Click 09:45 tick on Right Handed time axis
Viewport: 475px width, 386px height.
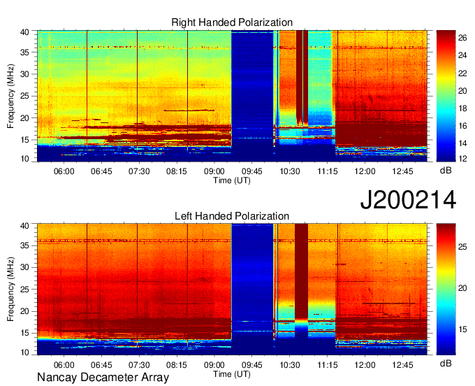tap(252, 171)
